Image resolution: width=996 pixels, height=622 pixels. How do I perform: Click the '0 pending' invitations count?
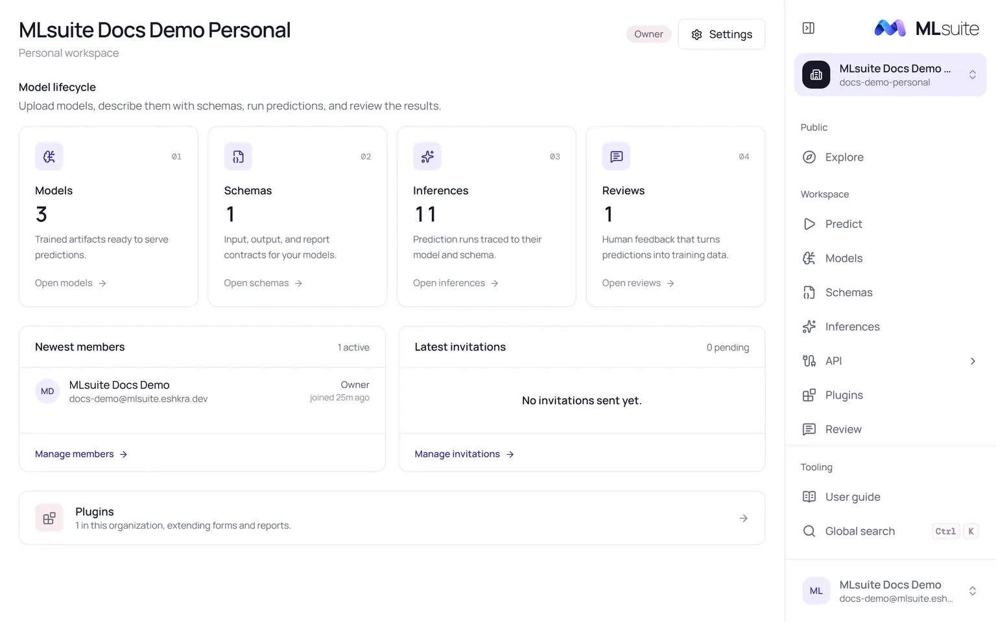(728, 348)
